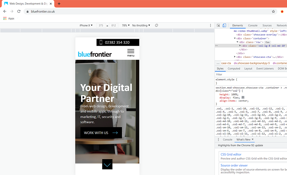287x175 pixels.
Task: Open the iPhone X device dropdown
Action: 86,25
